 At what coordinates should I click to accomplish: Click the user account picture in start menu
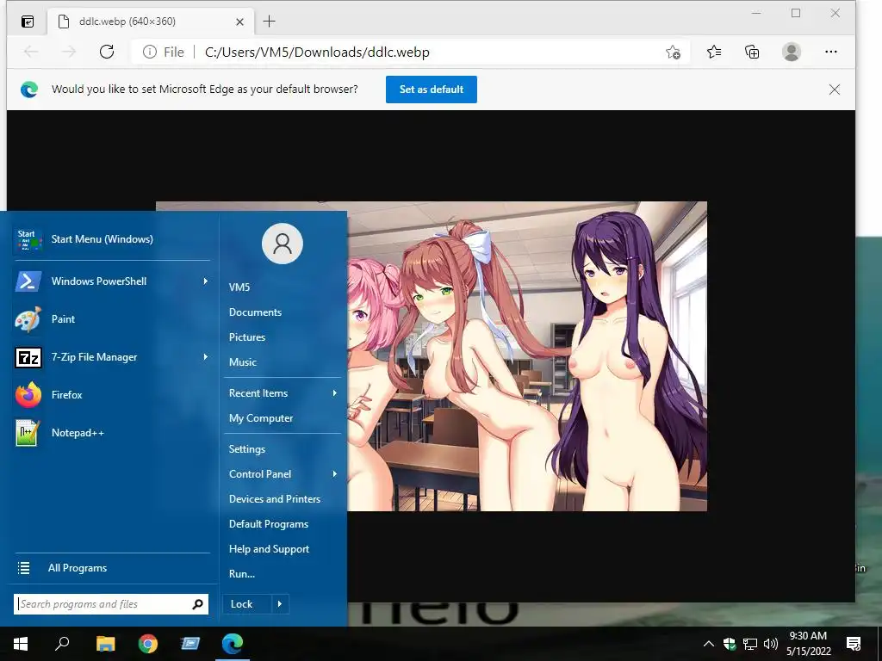(283, 244)
